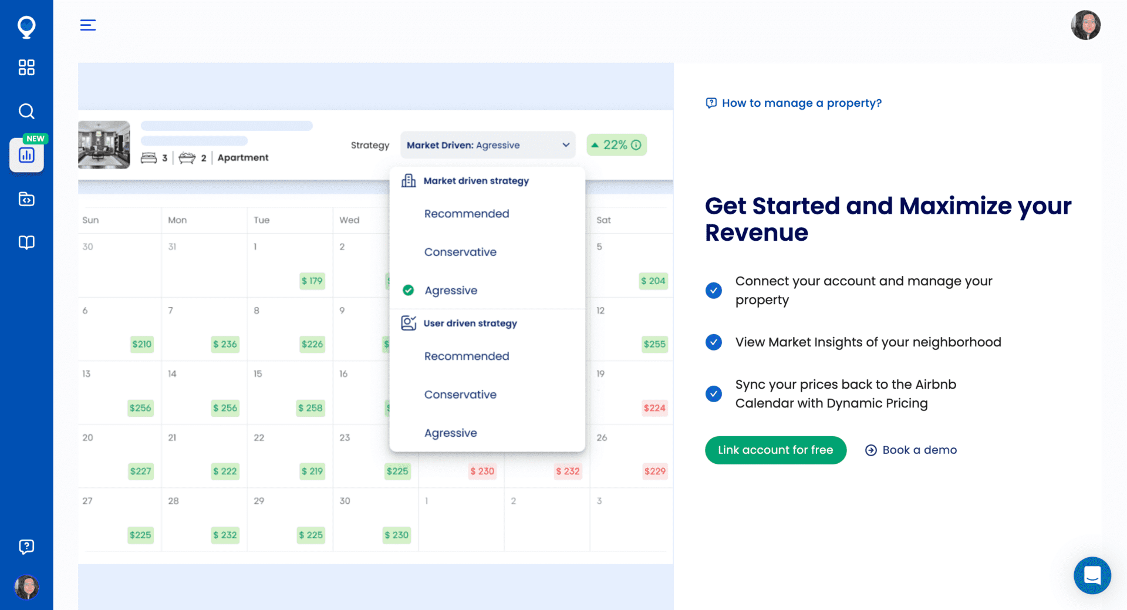The image size is (1127, 610).
Task: Expand the Market Driven strategy dropdown
Action: point(487,145)
